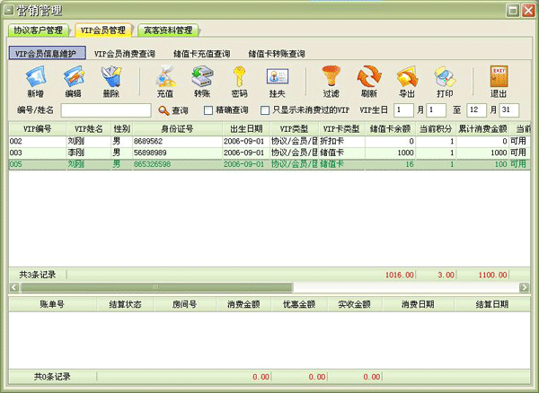
Task: Click the 查询 search button
Action: click(x=173, y=110)
